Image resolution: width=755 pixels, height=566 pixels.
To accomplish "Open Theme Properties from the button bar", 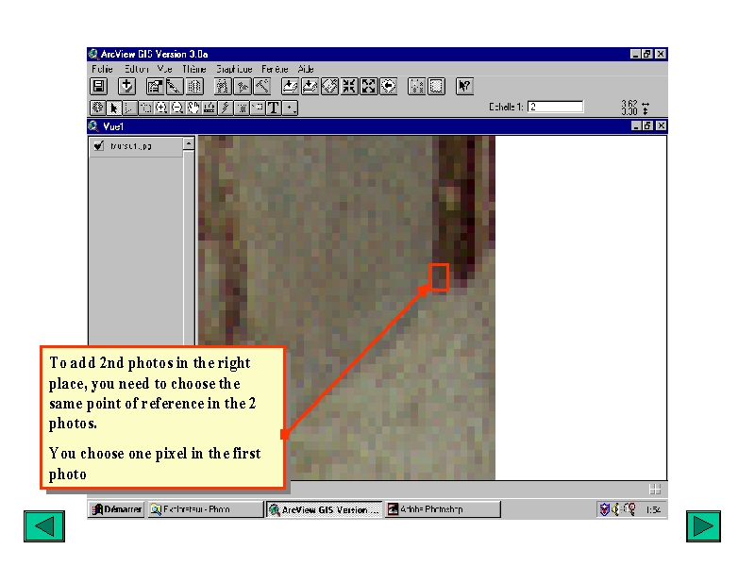I will [155, 87].
